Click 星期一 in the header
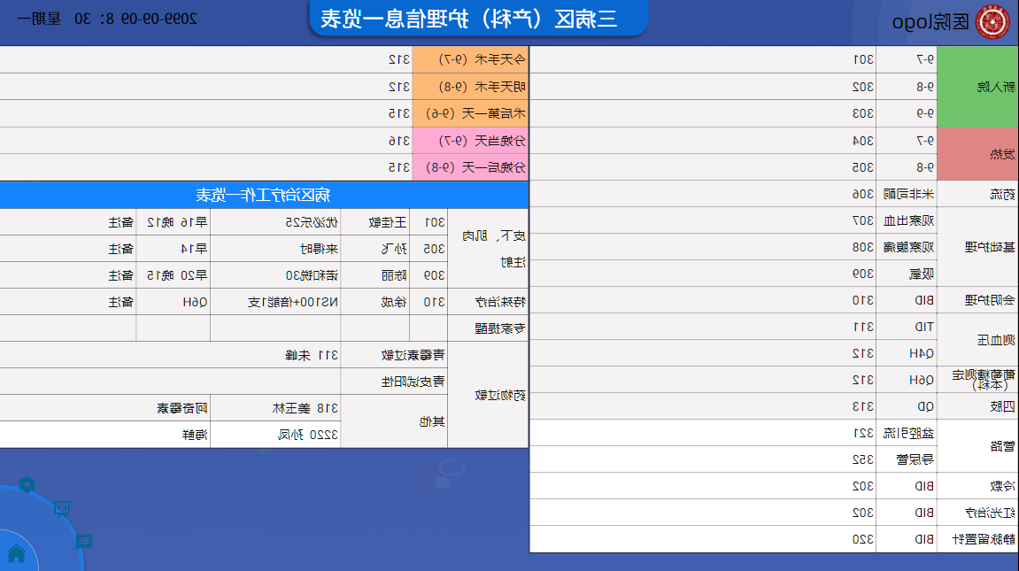 click(x=39, y=19)
